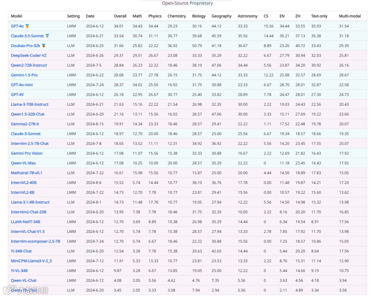Click the Physics column header
Screen dimensions: 371x297
tap(155, 16)
